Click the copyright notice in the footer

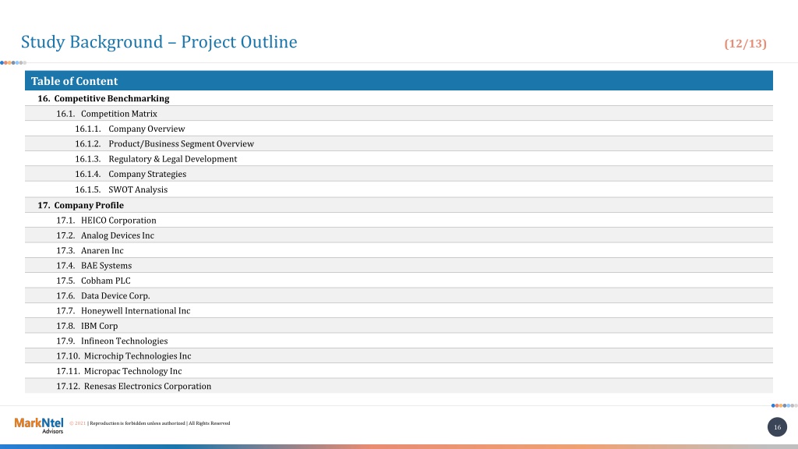click(150, 423)
